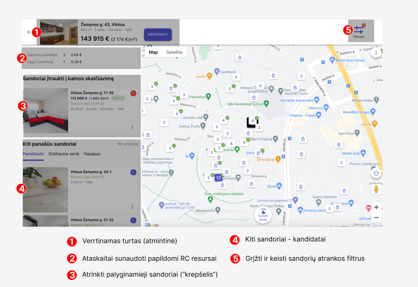
Task: Select the Naujausi tab
Action: [x=92, y=154]
